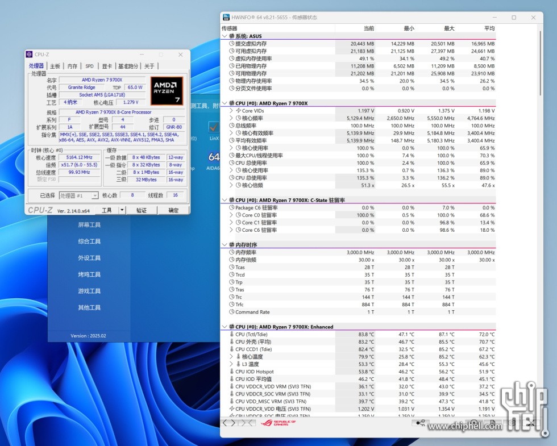Click chip icon beside 系统: ASUS header
The height and width of the screenshot is (446, 557).
pos(232,36)
